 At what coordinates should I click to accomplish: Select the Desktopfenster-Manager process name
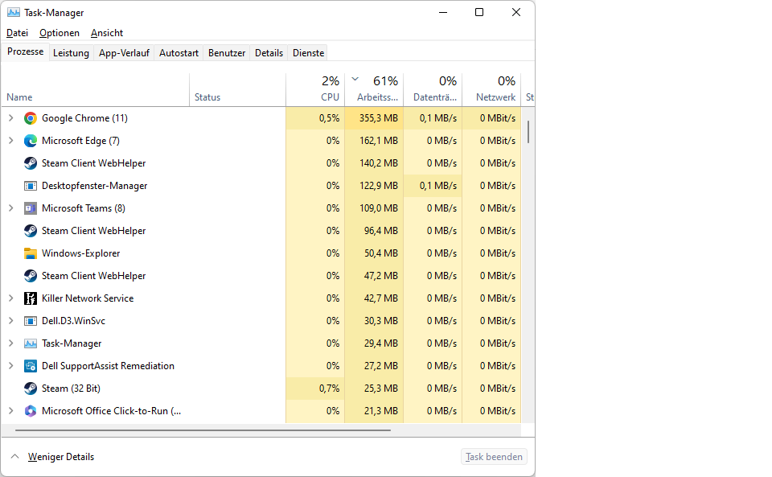tap(95, 186)
